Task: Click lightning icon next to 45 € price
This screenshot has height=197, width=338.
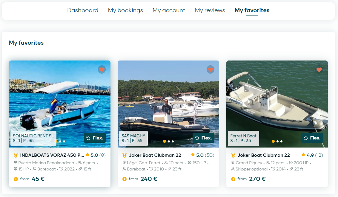Action: [16, 179]
